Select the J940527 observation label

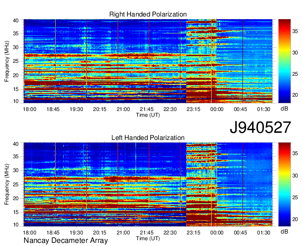point(260,127)
